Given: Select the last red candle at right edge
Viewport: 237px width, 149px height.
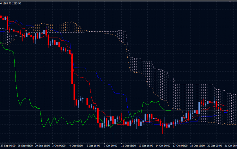Looking at the screenshot, I should [227, 110].
